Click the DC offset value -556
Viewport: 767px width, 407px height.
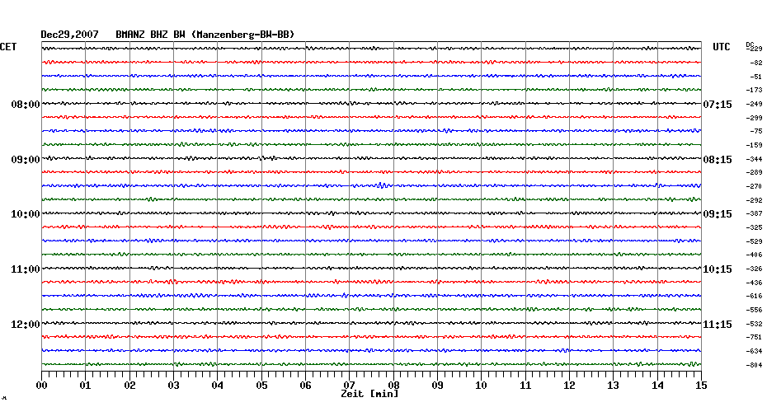pyautogui.click(x=755, y=311)
